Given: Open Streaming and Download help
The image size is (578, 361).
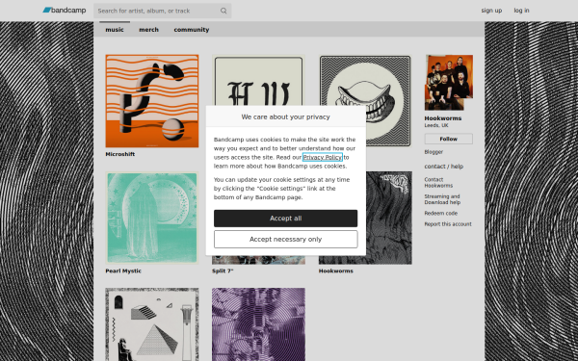Looking at the screenshot, I should tap(442, 199).
